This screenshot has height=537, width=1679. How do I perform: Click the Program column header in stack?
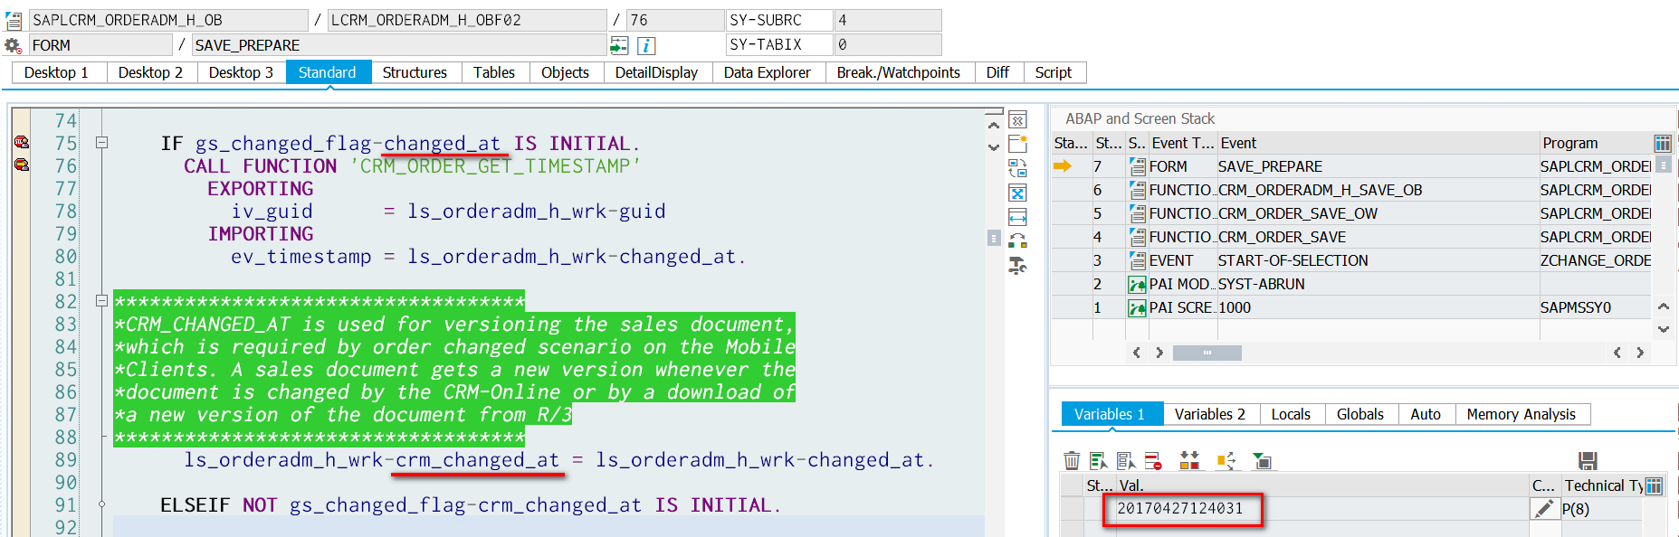tap(1596, 143)
